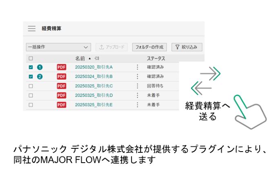Click the PDF icon of 20250320_取引先A

tap(61, 67)
